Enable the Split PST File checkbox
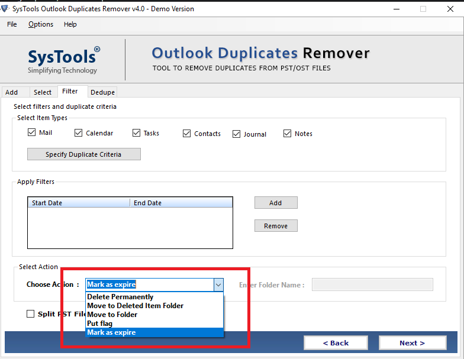 [x=31, y=313]
